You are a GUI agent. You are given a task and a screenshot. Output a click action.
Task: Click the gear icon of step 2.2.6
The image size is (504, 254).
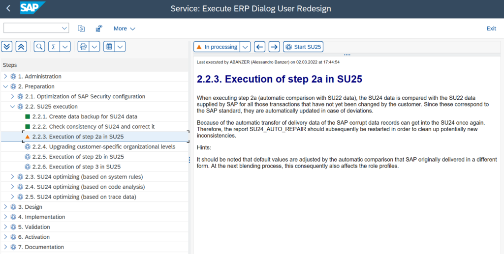click(x=28, y=167)
